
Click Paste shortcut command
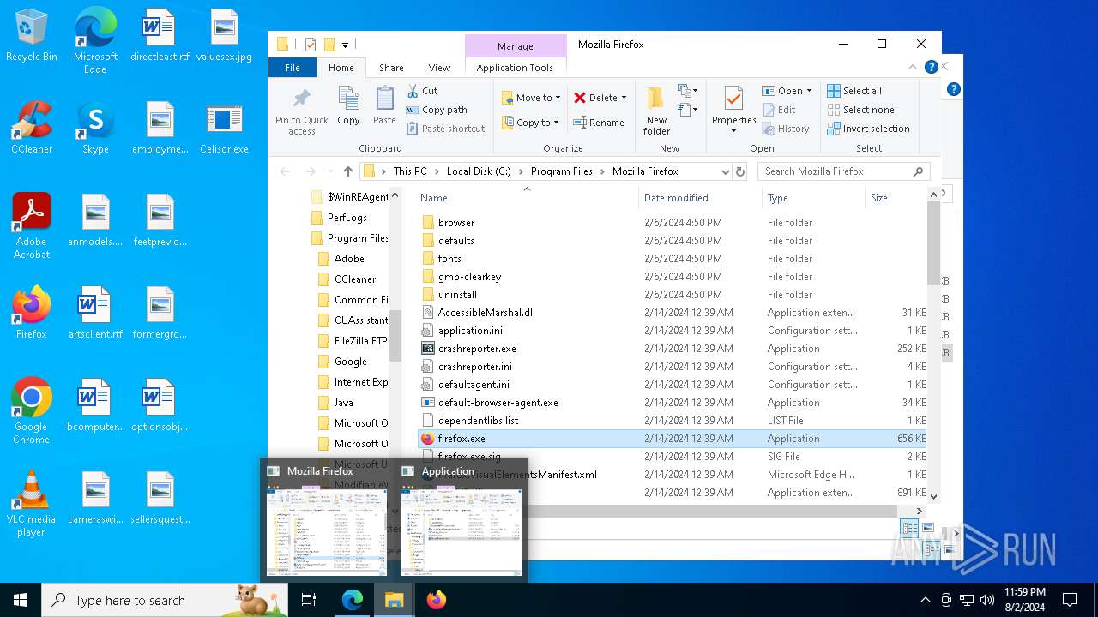click(x=446, y=129)
